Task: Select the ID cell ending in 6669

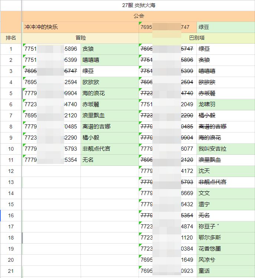Action: [168, 193]
